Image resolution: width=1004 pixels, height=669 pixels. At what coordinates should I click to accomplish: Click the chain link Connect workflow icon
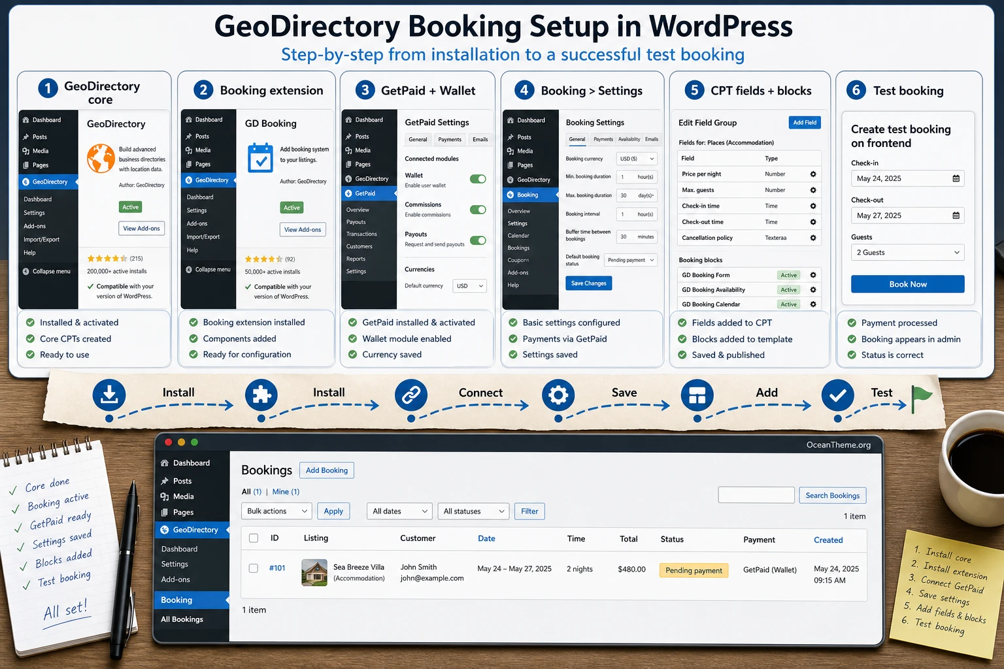[x=411, y=395]
